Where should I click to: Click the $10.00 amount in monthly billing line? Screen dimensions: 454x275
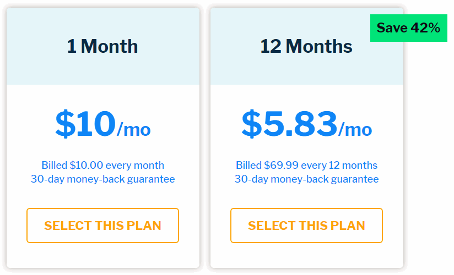pyautogui.click(x=87, y=165)
